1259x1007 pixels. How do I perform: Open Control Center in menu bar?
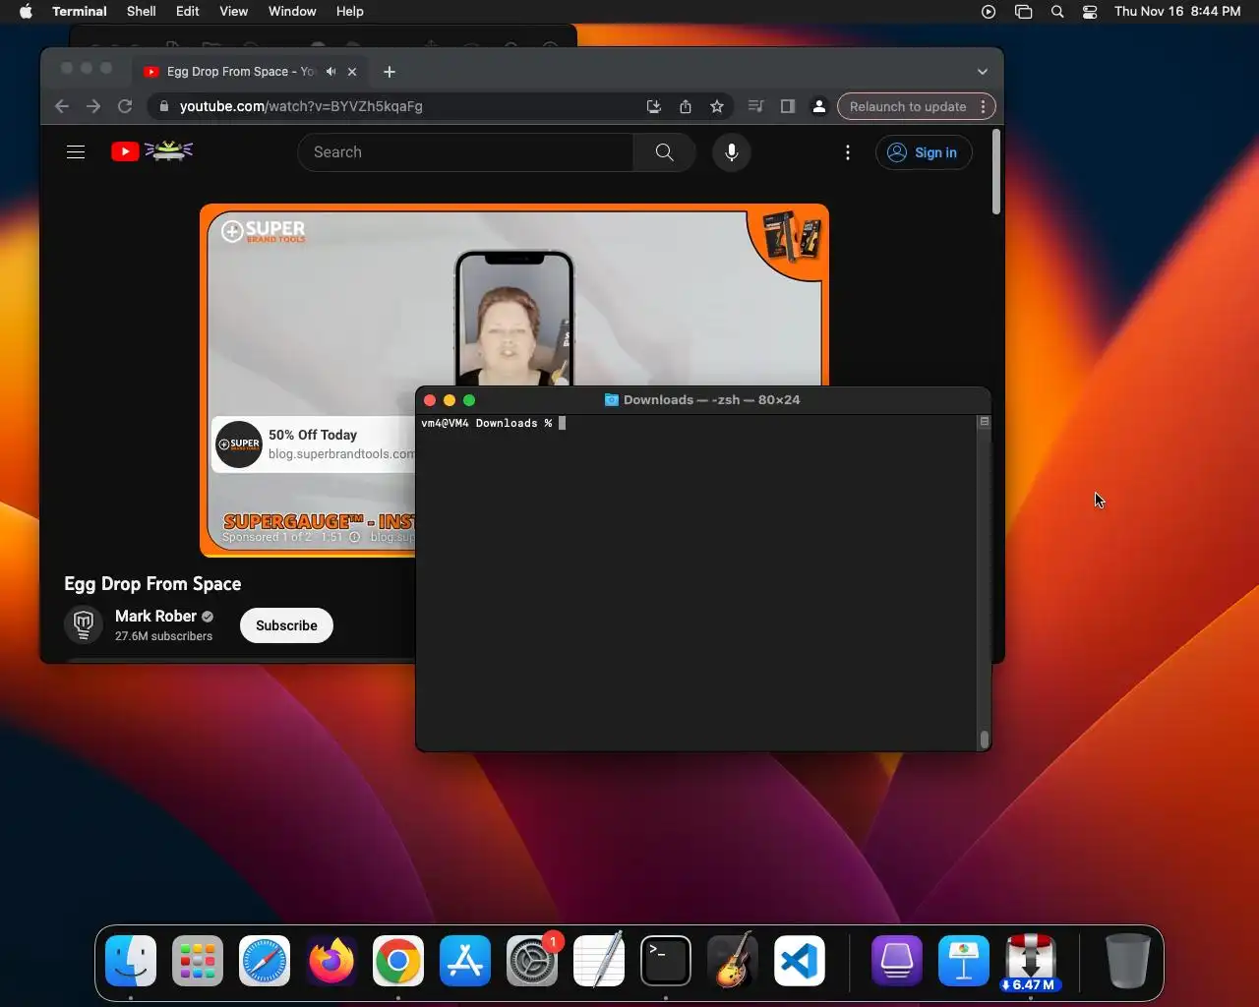[x=1090, y=12]
